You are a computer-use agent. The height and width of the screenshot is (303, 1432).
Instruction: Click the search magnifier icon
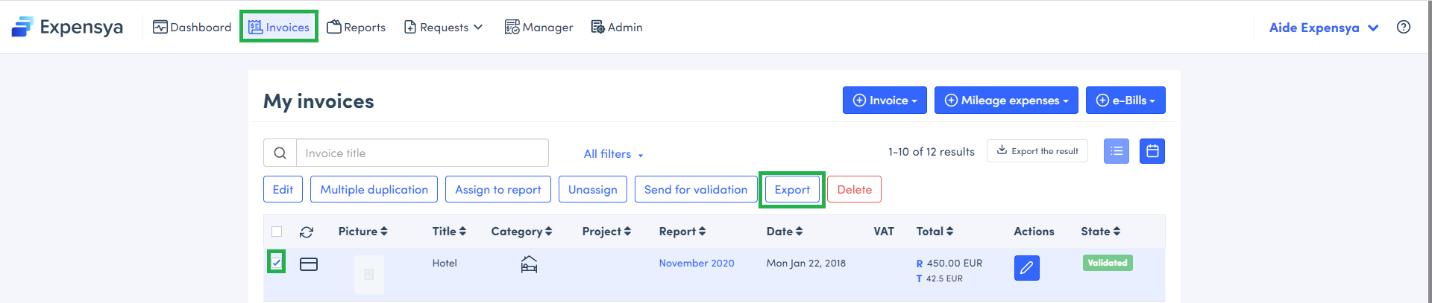(x=280, y=153)
